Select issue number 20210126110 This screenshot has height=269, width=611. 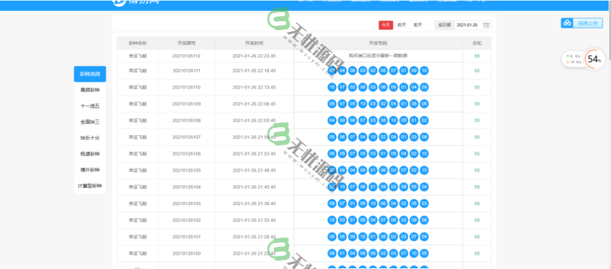click(x=186, y=87)
